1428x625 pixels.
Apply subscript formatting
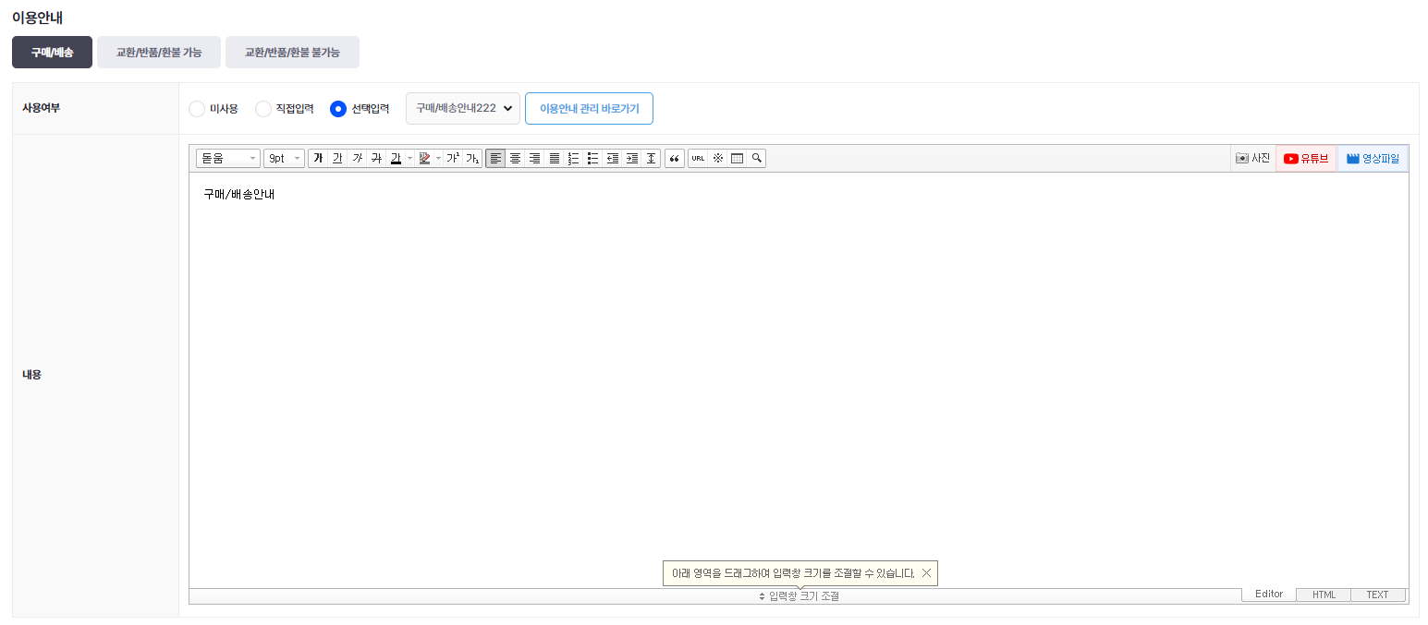pyautogui.click(x=471, y=158)
